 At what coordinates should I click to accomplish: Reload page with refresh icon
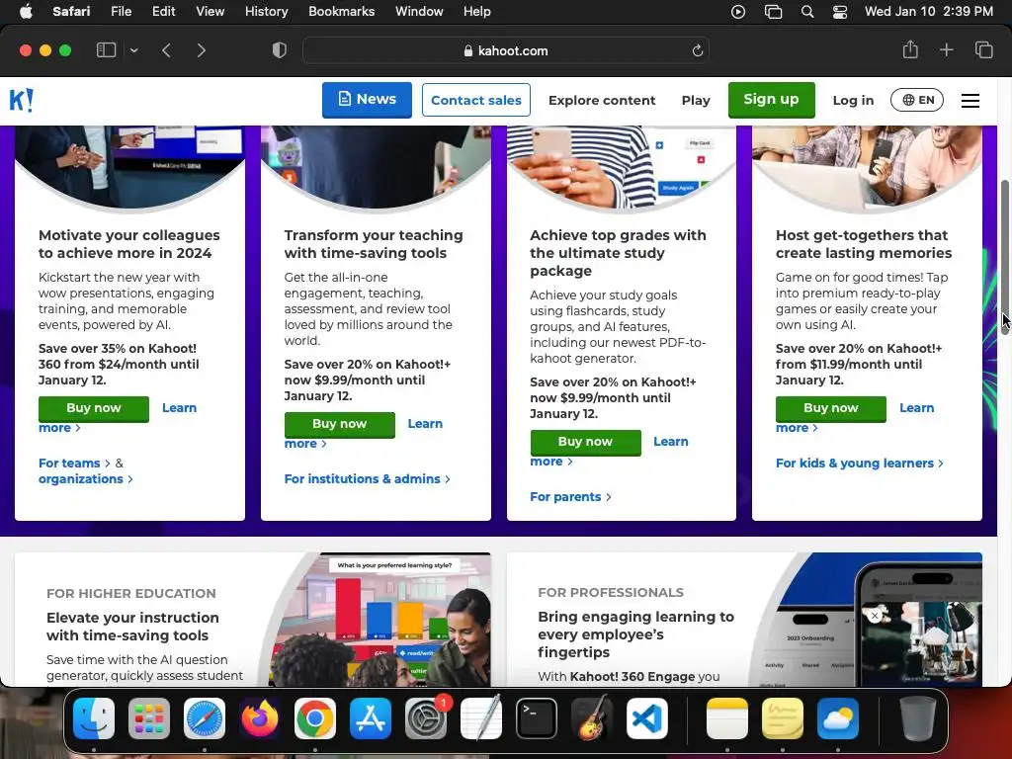point(697,50)
